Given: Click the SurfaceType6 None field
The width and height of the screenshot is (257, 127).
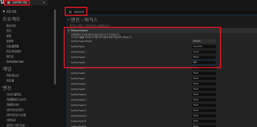Looking at the screenshot, I should click(x=204, y=73).
